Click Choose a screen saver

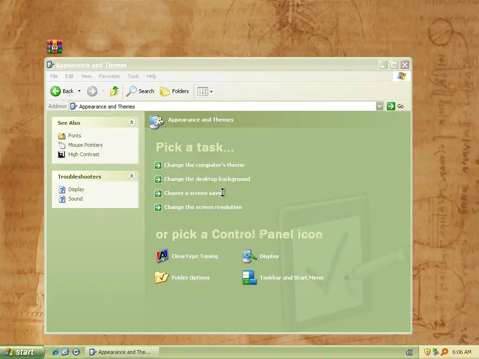pos(193,193)
